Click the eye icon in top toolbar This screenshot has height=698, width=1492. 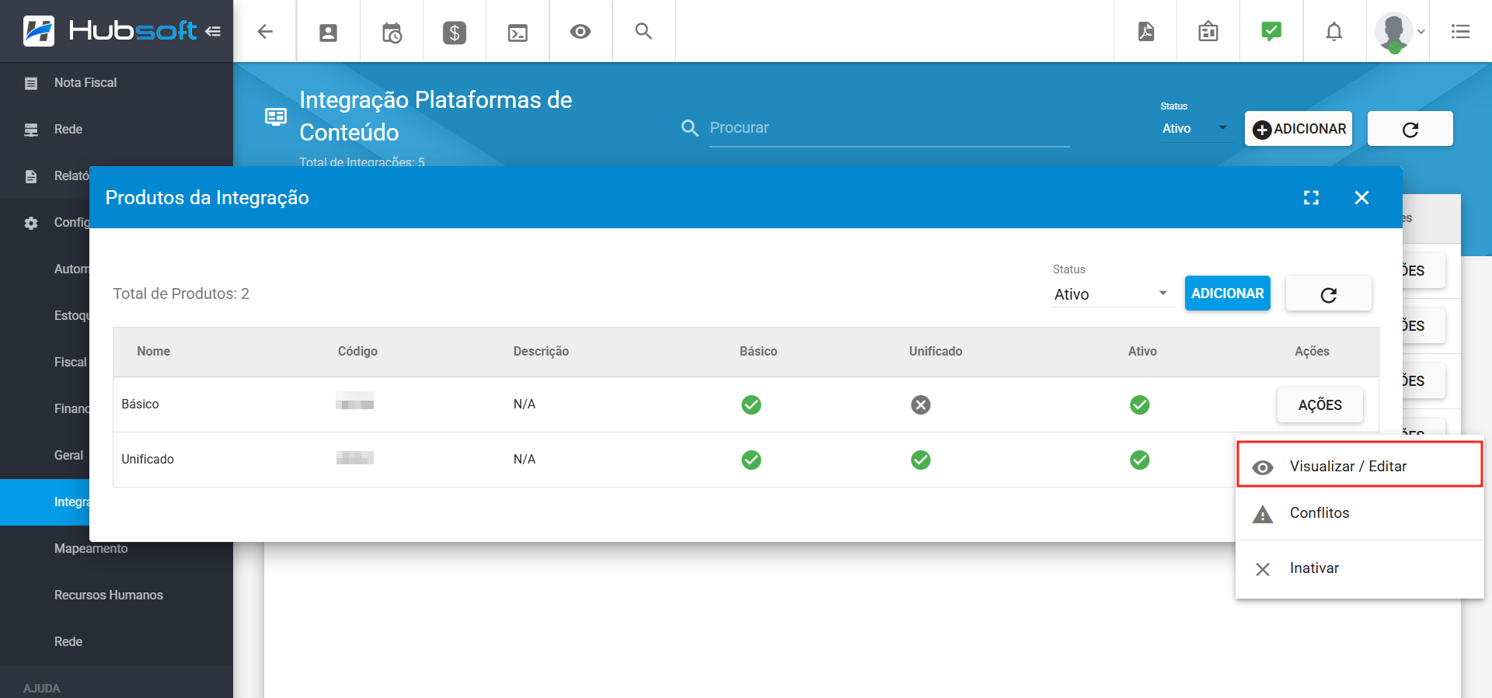pyautogui.click(x=580, y=32)
